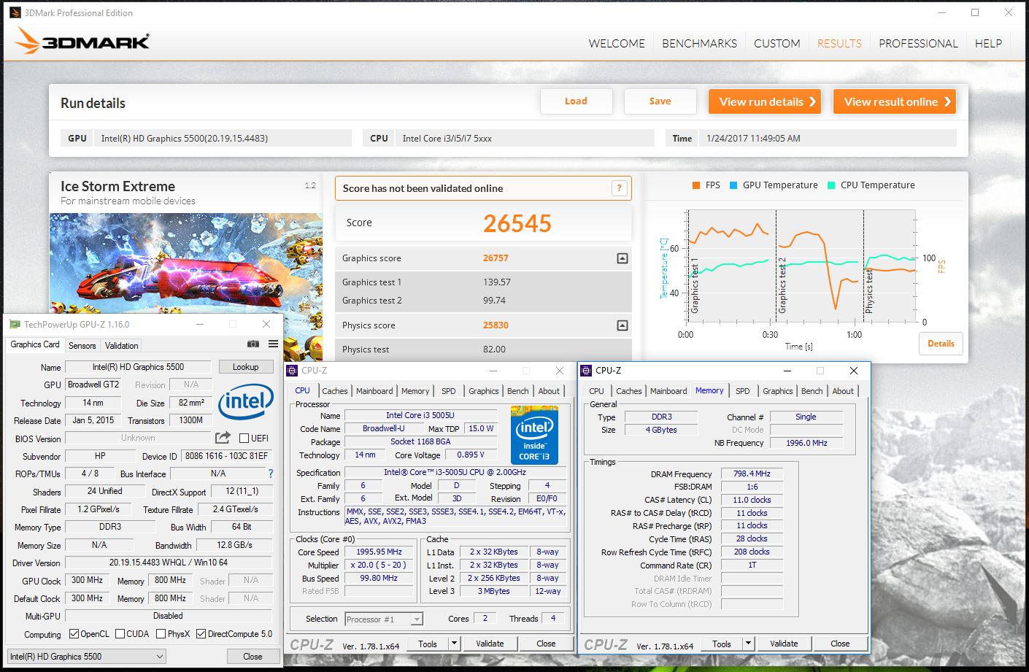Click the green CPU Temperature legend swatch
This screenshot has height=672, width=1029.
[831, 185]
